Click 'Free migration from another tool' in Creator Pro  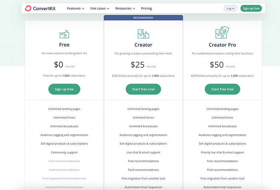coord(222,178)
